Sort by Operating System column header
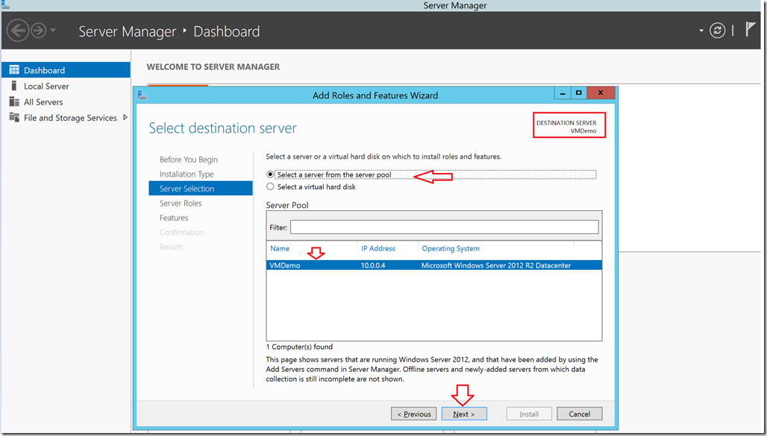This screenshot has width=767, height=436. tap(451, 248)
